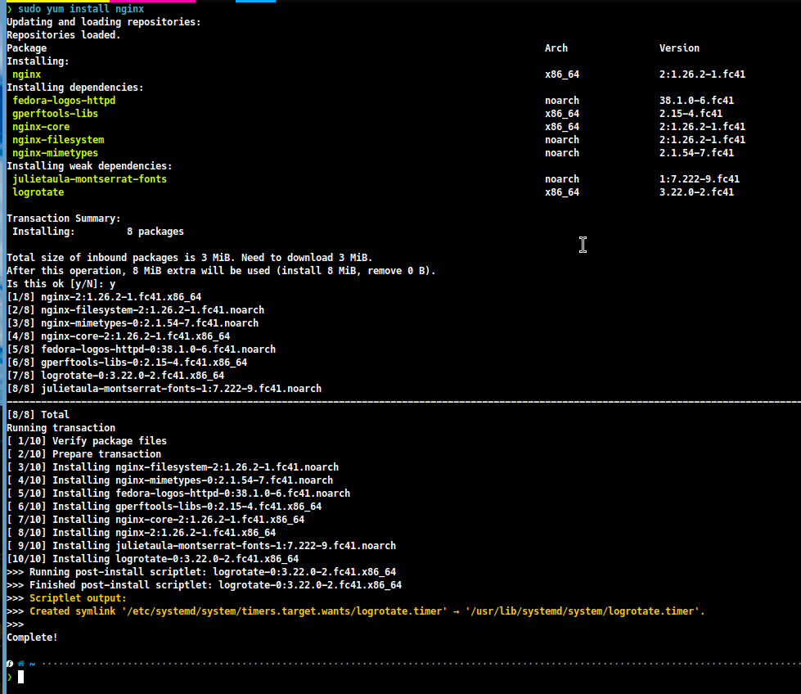
Task: Click the green chevron before 'sudo yum install nginx'
Action: (10, 9)
